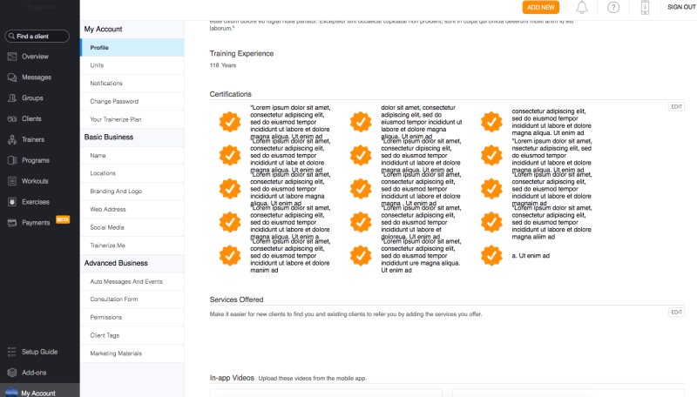Edit the Certifications section
This screenshot has width=697, height=397.
coord(676,106)
